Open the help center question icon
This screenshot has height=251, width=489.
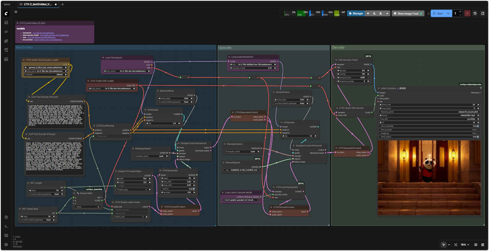[x=6, y=217]
